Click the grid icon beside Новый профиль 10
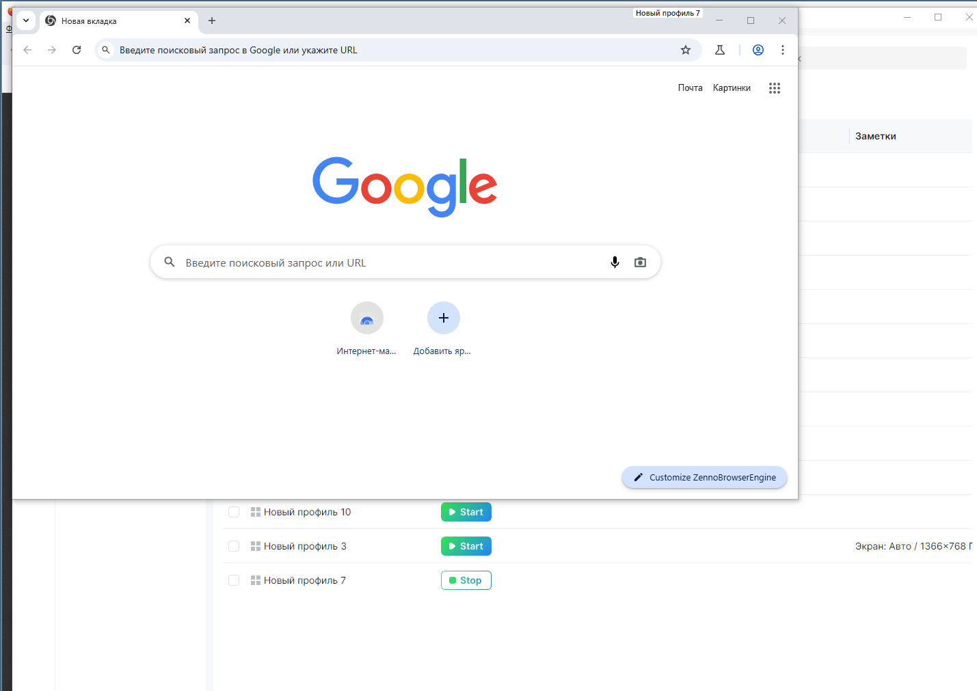Viewport: 977px width, 691px height. click(256, 512)
